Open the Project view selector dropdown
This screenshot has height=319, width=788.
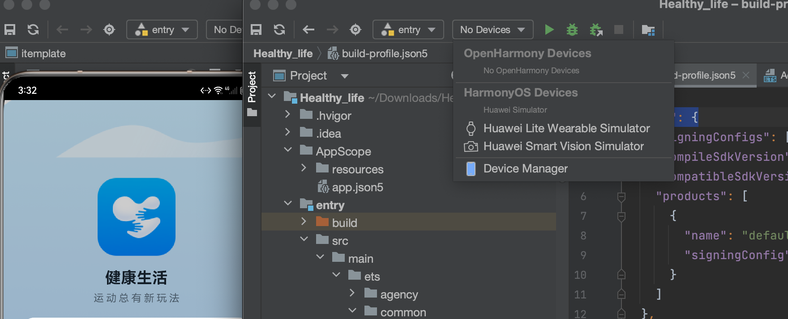[344, 76]
